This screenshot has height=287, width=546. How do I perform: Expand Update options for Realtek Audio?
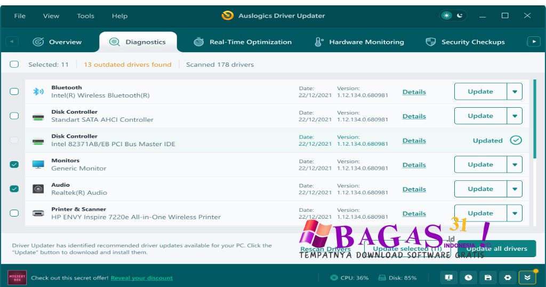coord(515,189)
